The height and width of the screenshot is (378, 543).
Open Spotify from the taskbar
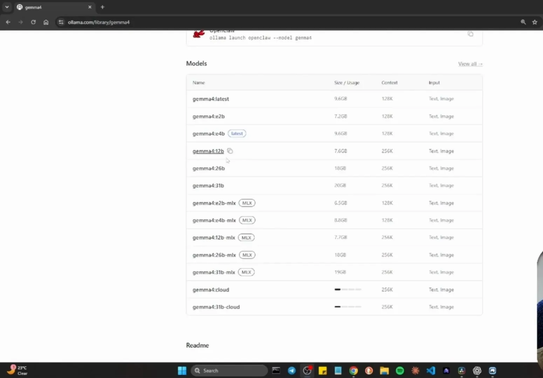[x=400, y=371]
